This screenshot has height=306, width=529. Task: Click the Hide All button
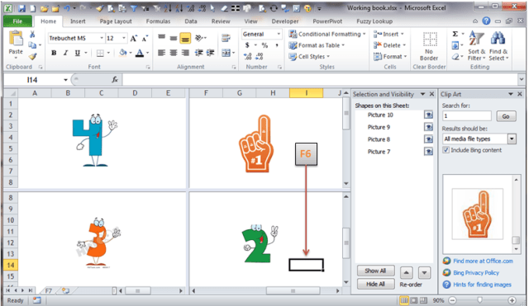(375, 284)
